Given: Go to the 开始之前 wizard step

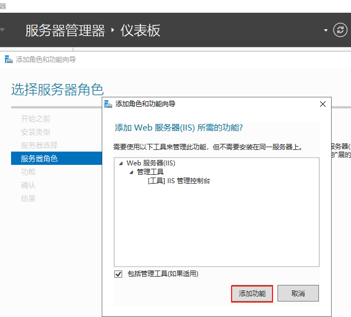Looking at the screenshot, I should [35, 119].
